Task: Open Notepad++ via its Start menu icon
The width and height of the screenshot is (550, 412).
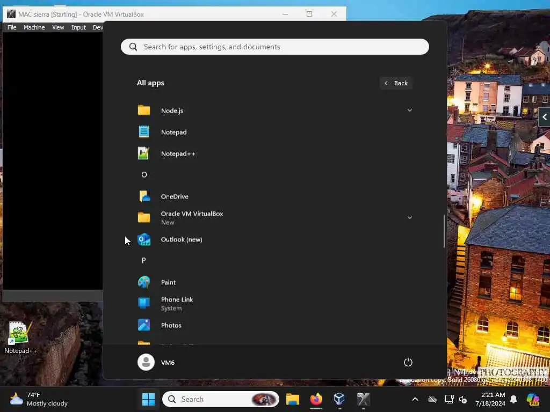Action: pos(143,153)
